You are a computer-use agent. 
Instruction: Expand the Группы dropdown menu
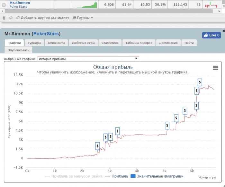83,18
